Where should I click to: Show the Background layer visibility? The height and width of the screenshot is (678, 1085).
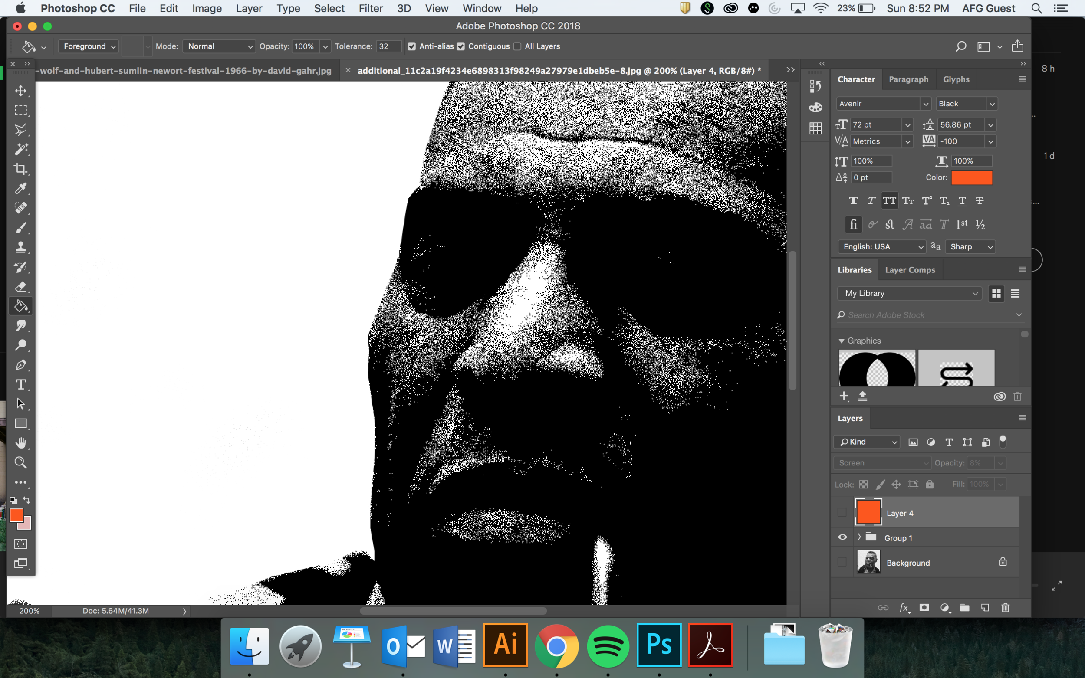pyautogui.click(x=842, y=562)
